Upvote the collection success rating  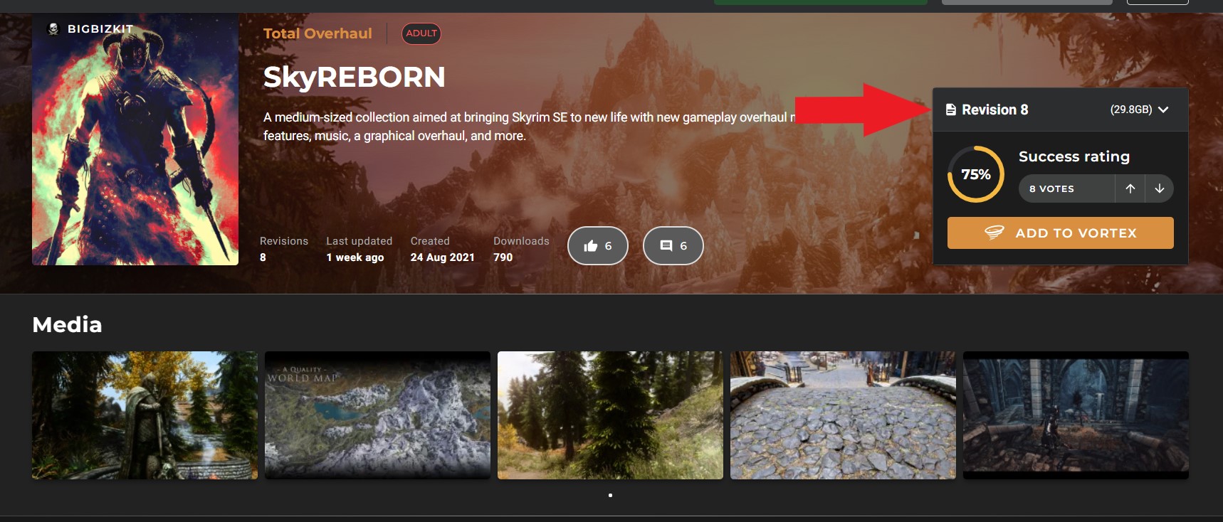(x=1130, y=188)
